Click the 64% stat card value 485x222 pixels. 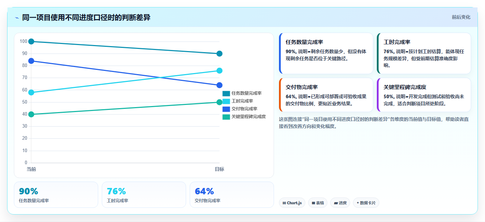pos(204,192)
